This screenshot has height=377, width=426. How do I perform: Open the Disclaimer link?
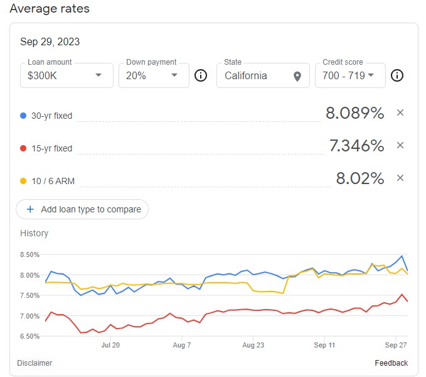tap(35, 363)
